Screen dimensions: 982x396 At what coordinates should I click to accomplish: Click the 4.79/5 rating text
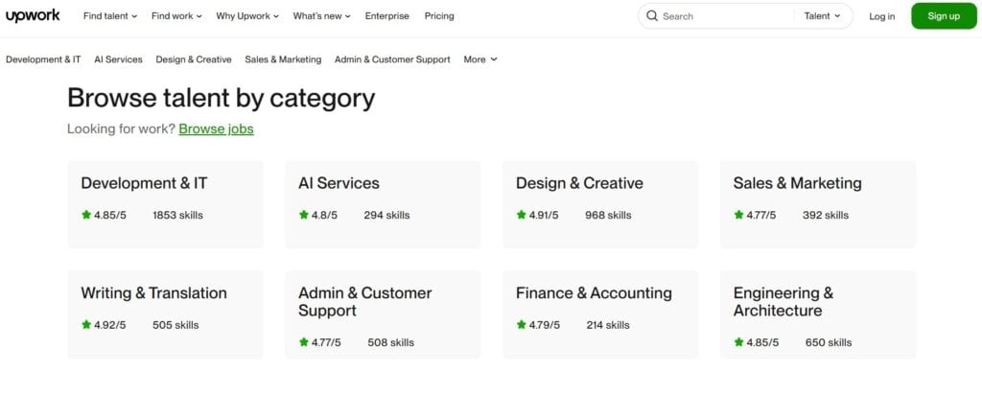[x=545, y=325]
